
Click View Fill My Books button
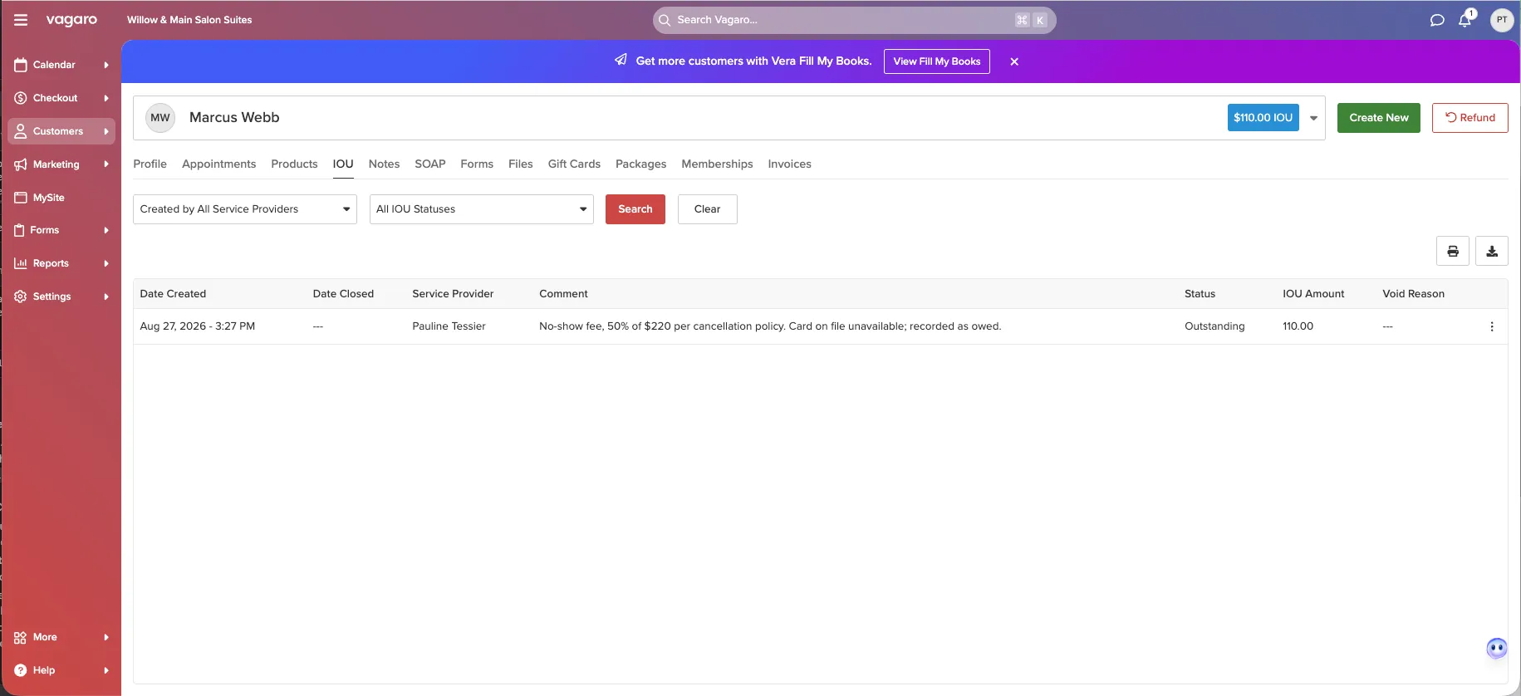(937, 61)
